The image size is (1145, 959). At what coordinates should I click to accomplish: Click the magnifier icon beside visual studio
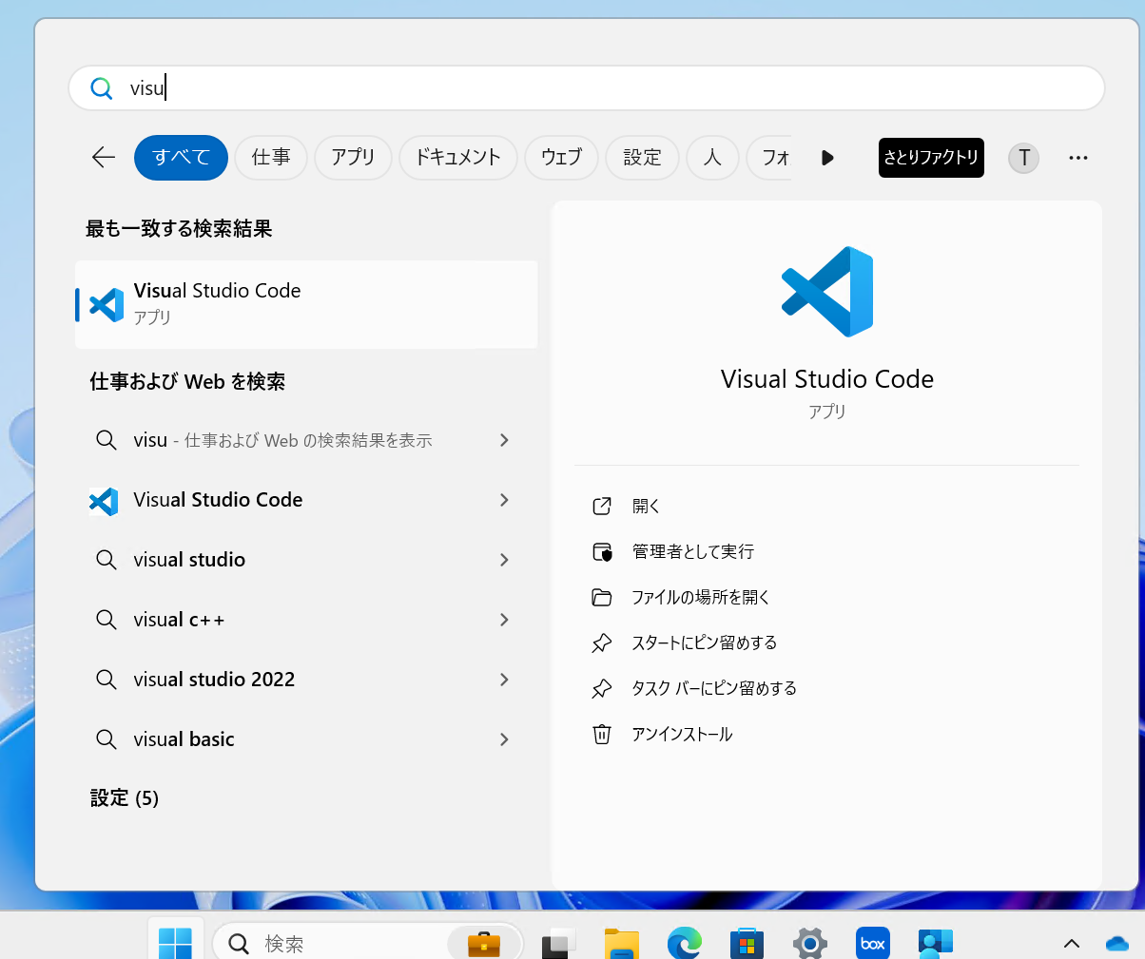click(x=107, y=560)
